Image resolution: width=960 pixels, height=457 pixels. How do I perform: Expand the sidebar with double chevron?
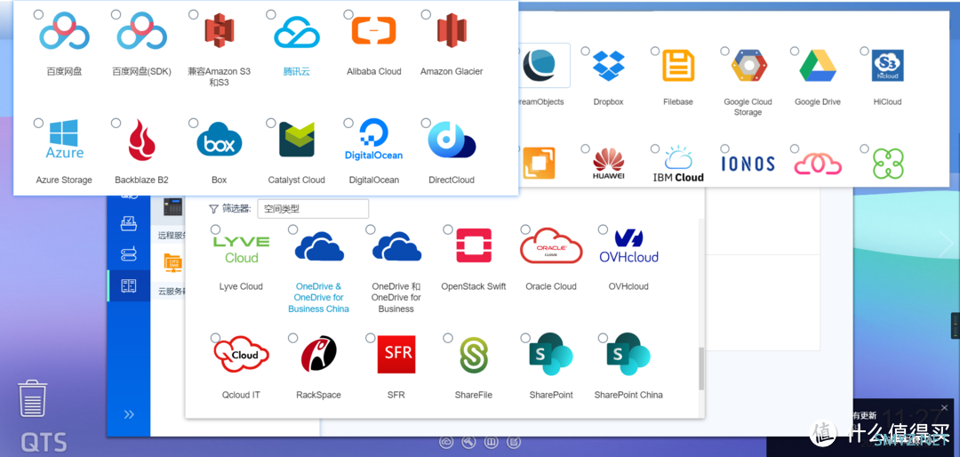[x=129, y=414]
